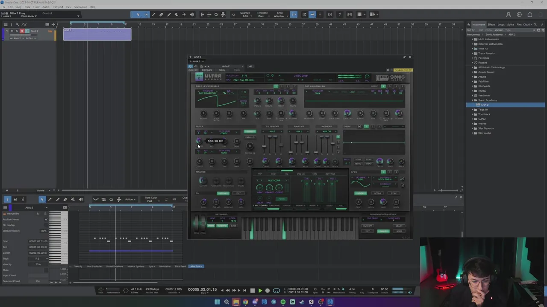Open the user account profile icon
Screen dimensions: 547x307
point(508,14)
